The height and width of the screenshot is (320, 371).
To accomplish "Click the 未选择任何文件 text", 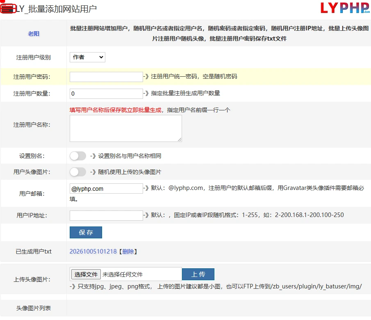I will [x=123, y=274].
